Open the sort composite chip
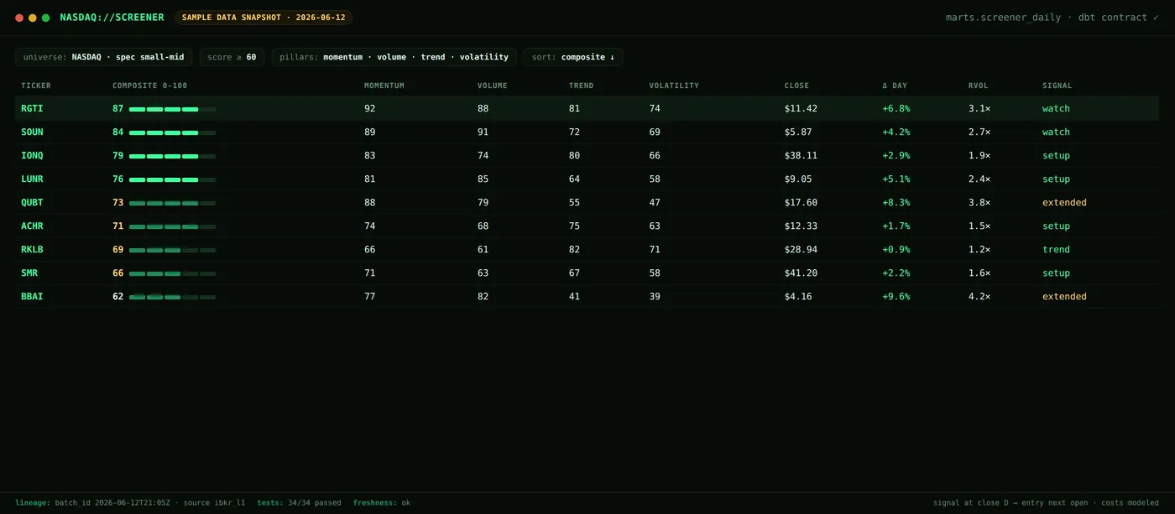The width and height of the screenshot is (1175, 514). pos(573,57)
